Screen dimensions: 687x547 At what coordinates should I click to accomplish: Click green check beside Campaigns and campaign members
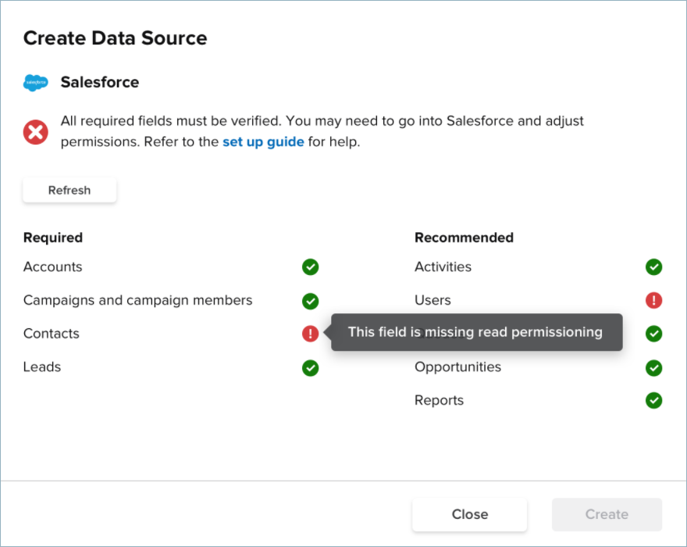[310, 301]
